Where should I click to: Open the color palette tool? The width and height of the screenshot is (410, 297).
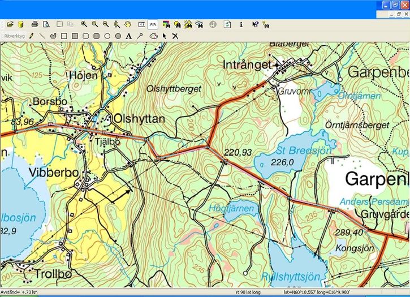click(x=153, y=36)
